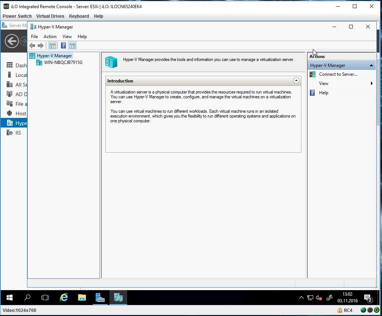Launch Internet Explorer from taskbar

click(x=64, y=298)
